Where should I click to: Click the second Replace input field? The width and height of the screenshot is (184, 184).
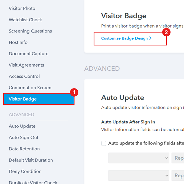click(178, 175)
